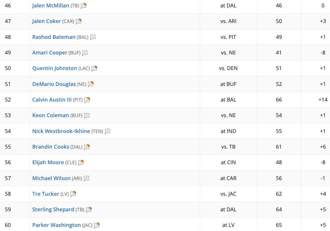330x231 pixels.
Task: Open notes icon next to Tre Tucker
Action: pyautogui.click(x=73, y=194)
